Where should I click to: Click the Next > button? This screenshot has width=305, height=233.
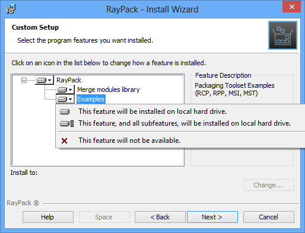pos(212,217)
